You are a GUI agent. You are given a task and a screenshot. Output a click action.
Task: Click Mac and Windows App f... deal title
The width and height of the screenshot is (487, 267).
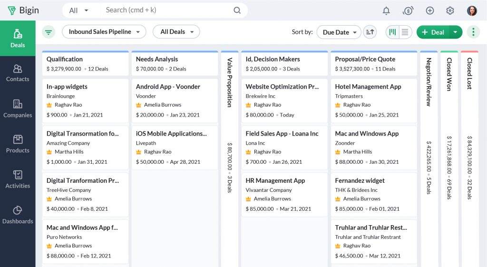coord(82,227)
